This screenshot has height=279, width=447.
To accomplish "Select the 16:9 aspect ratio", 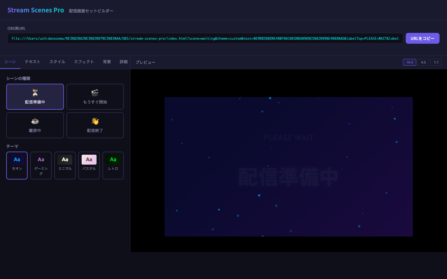I will [409, 62].
